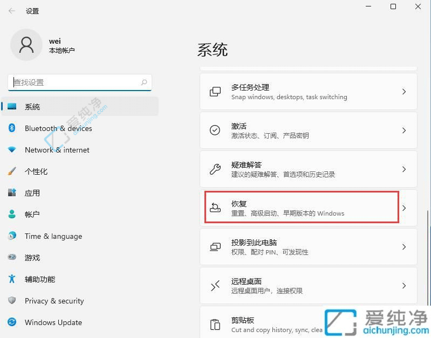The image size is (431, 338).
Task: Click the multitasking overlapping windows icon
Action: [215, 92]
